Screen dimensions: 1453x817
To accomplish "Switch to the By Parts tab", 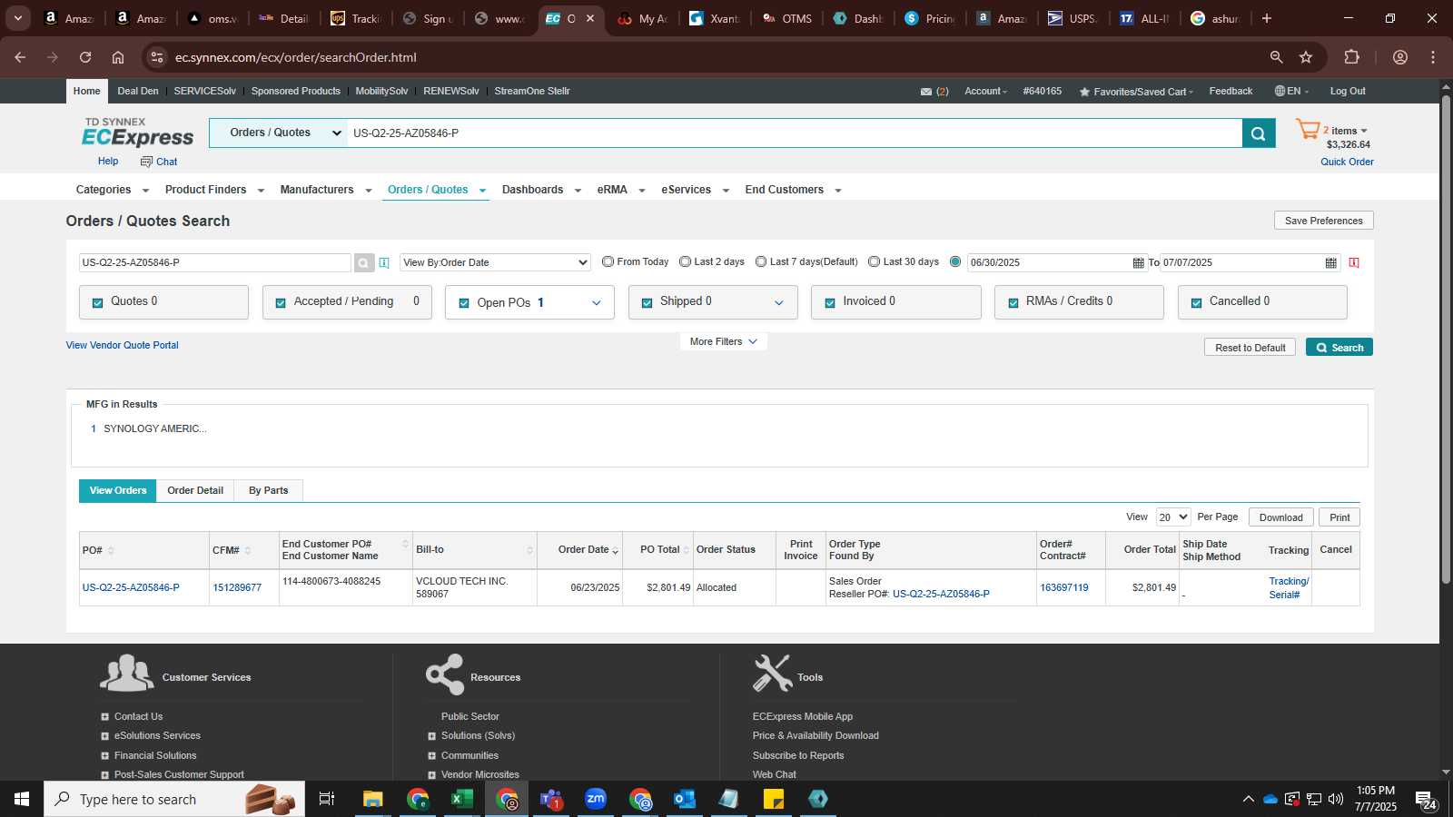I will 268,490.
